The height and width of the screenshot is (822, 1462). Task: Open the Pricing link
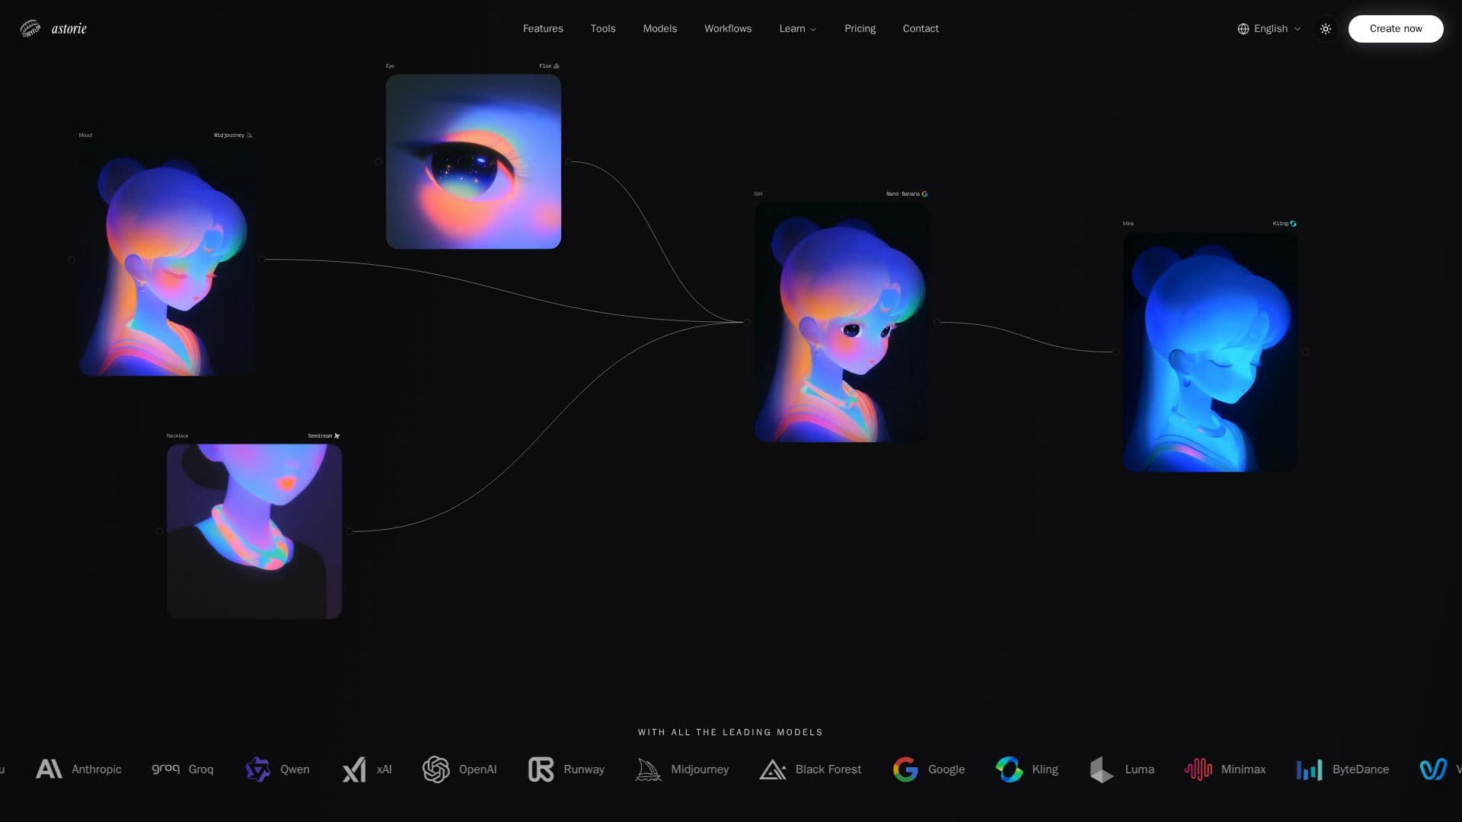point(860,29)
